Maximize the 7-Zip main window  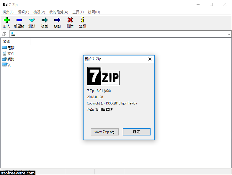coord(211,5)
